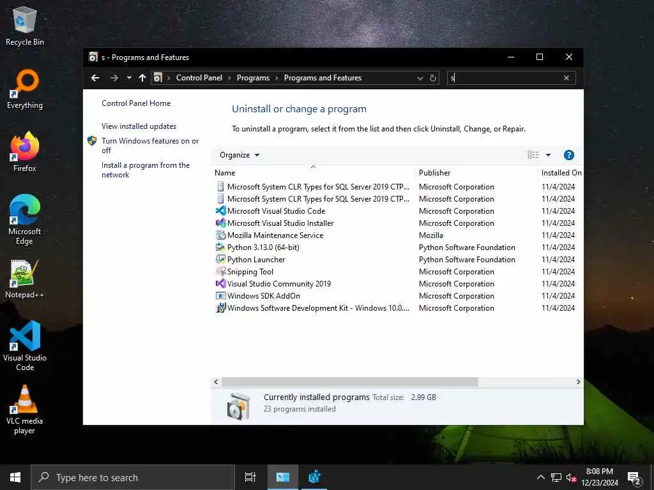Open the Help question mark button
Screen dimensions: 654x490
click(569, 155)
